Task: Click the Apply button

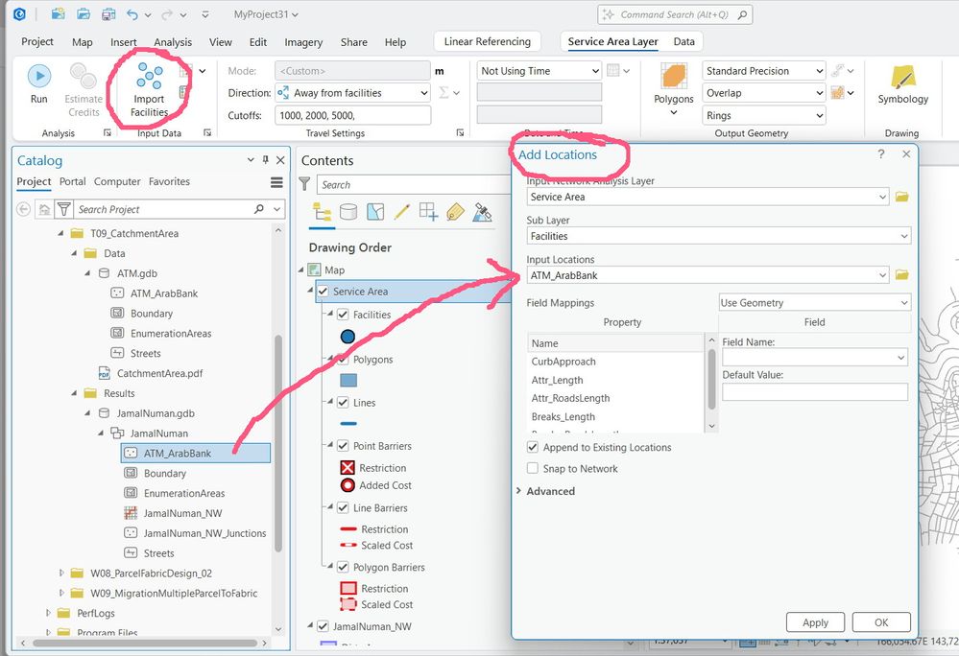Action: click(x=815, y=622)
